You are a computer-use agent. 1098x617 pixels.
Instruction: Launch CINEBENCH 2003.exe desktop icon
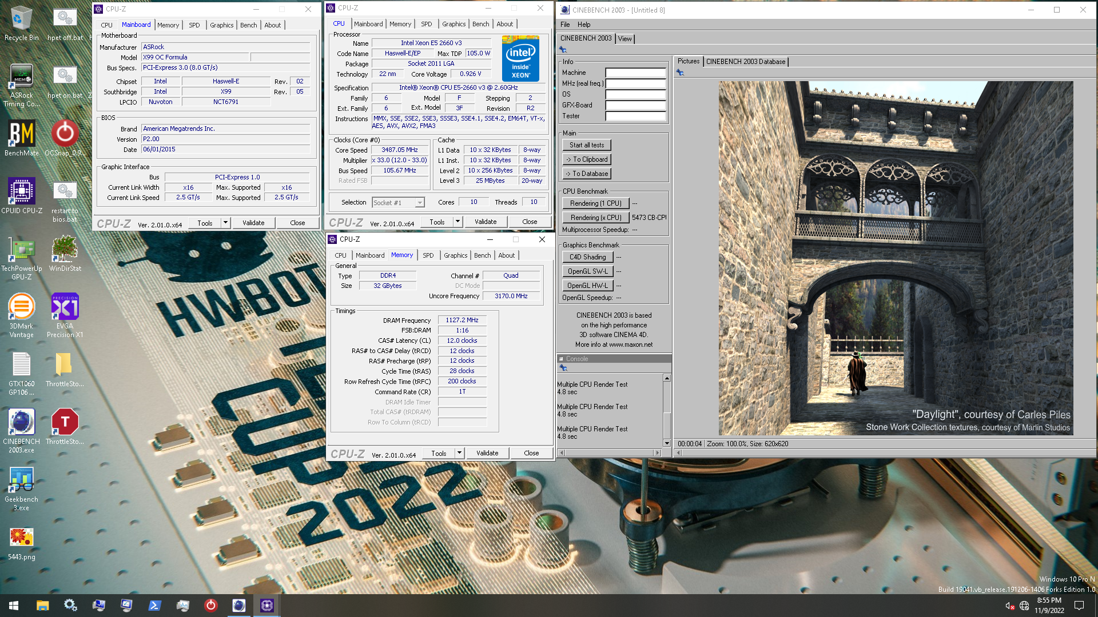(x=21, y=431)
